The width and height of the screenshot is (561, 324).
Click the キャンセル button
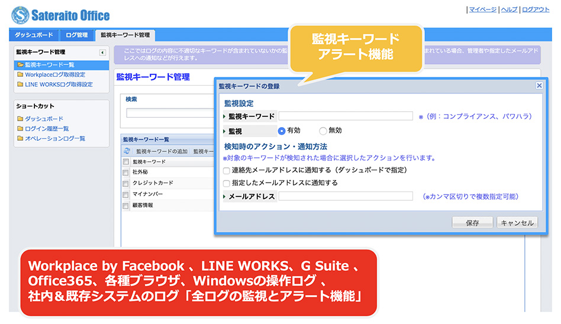(517, 222)
